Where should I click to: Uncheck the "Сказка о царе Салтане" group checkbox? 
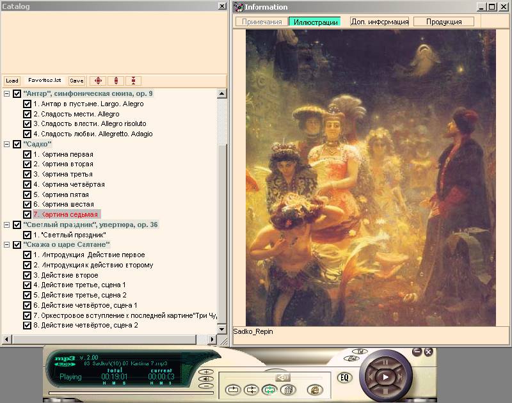tap(17, 244)
